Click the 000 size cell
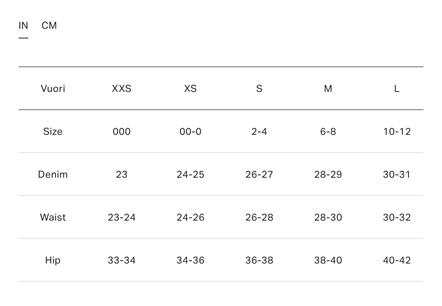The height and width of the screenshot is (306, 442). (122, 132)
